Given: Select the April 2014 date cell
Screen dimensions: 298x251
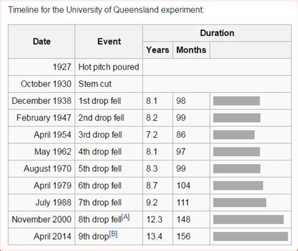Looking at the screenshot, I should coord(41,237).
